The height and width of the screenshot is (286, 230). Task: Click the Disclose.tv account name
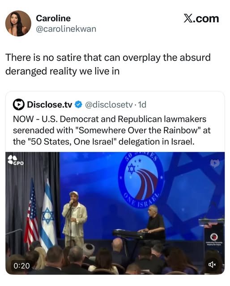(50, 105)
